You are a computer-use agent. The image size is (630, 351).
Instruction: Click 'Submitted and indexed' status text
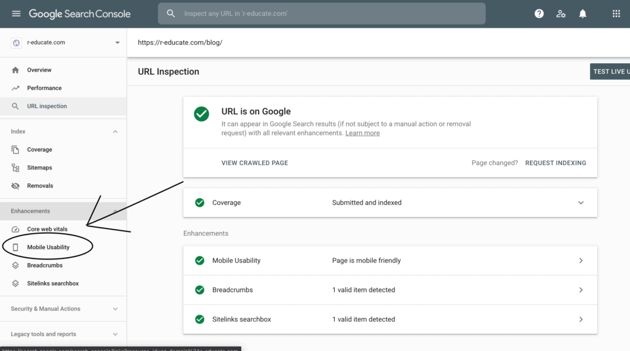[367, 202]
